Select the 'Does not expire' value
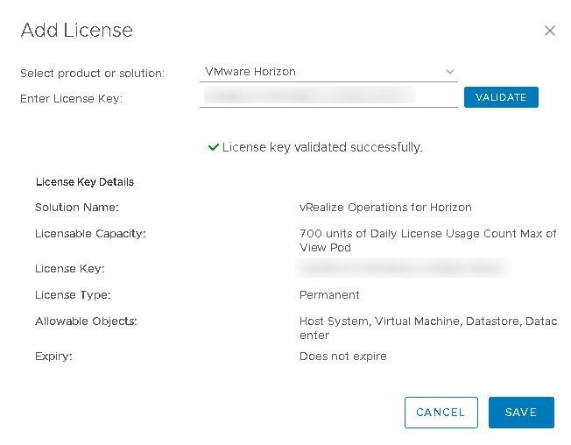571x445 pixels. [343, 357]
